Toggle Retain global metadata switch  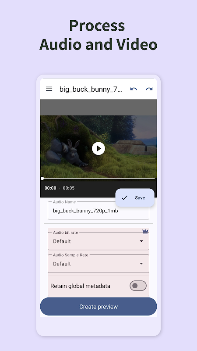(x=138, y=286)
